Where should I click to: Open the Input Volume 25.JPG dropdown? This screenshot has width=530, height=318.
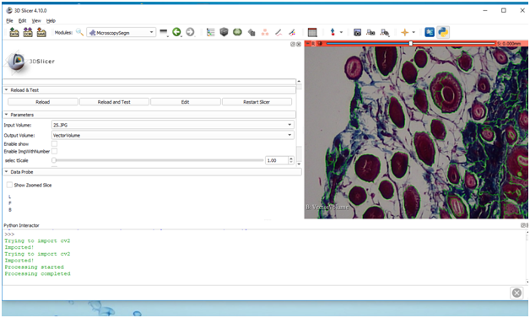(173, 125)
